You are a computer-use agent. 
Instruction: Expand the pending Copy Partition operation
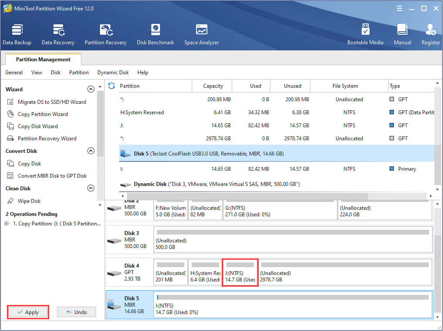click(x=7, y=223)
